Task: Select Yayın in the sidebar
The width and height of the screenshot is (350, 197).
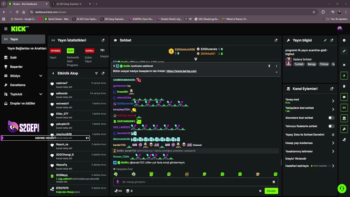Action: coord(23,39)
